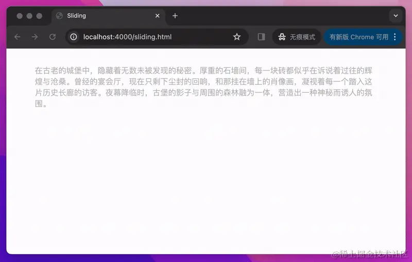412x262 pixels.
Task: View site information icon in address bar
Action: click(x=74, y=37)
